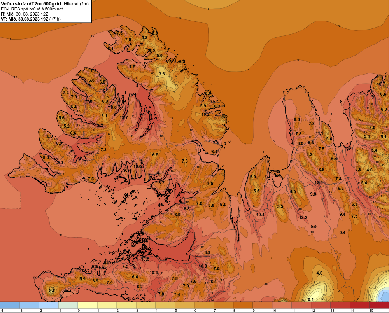Select the 3 to 4 legend swatch
The height and width of the screenshot is (313, 389).
146,305
